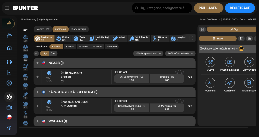Image resolution: width=259 pixels, height=137 pixels.
Task: Select the soccer ball sports icon in sidebar
Action: pyautogui.click(x=9, y=97)
